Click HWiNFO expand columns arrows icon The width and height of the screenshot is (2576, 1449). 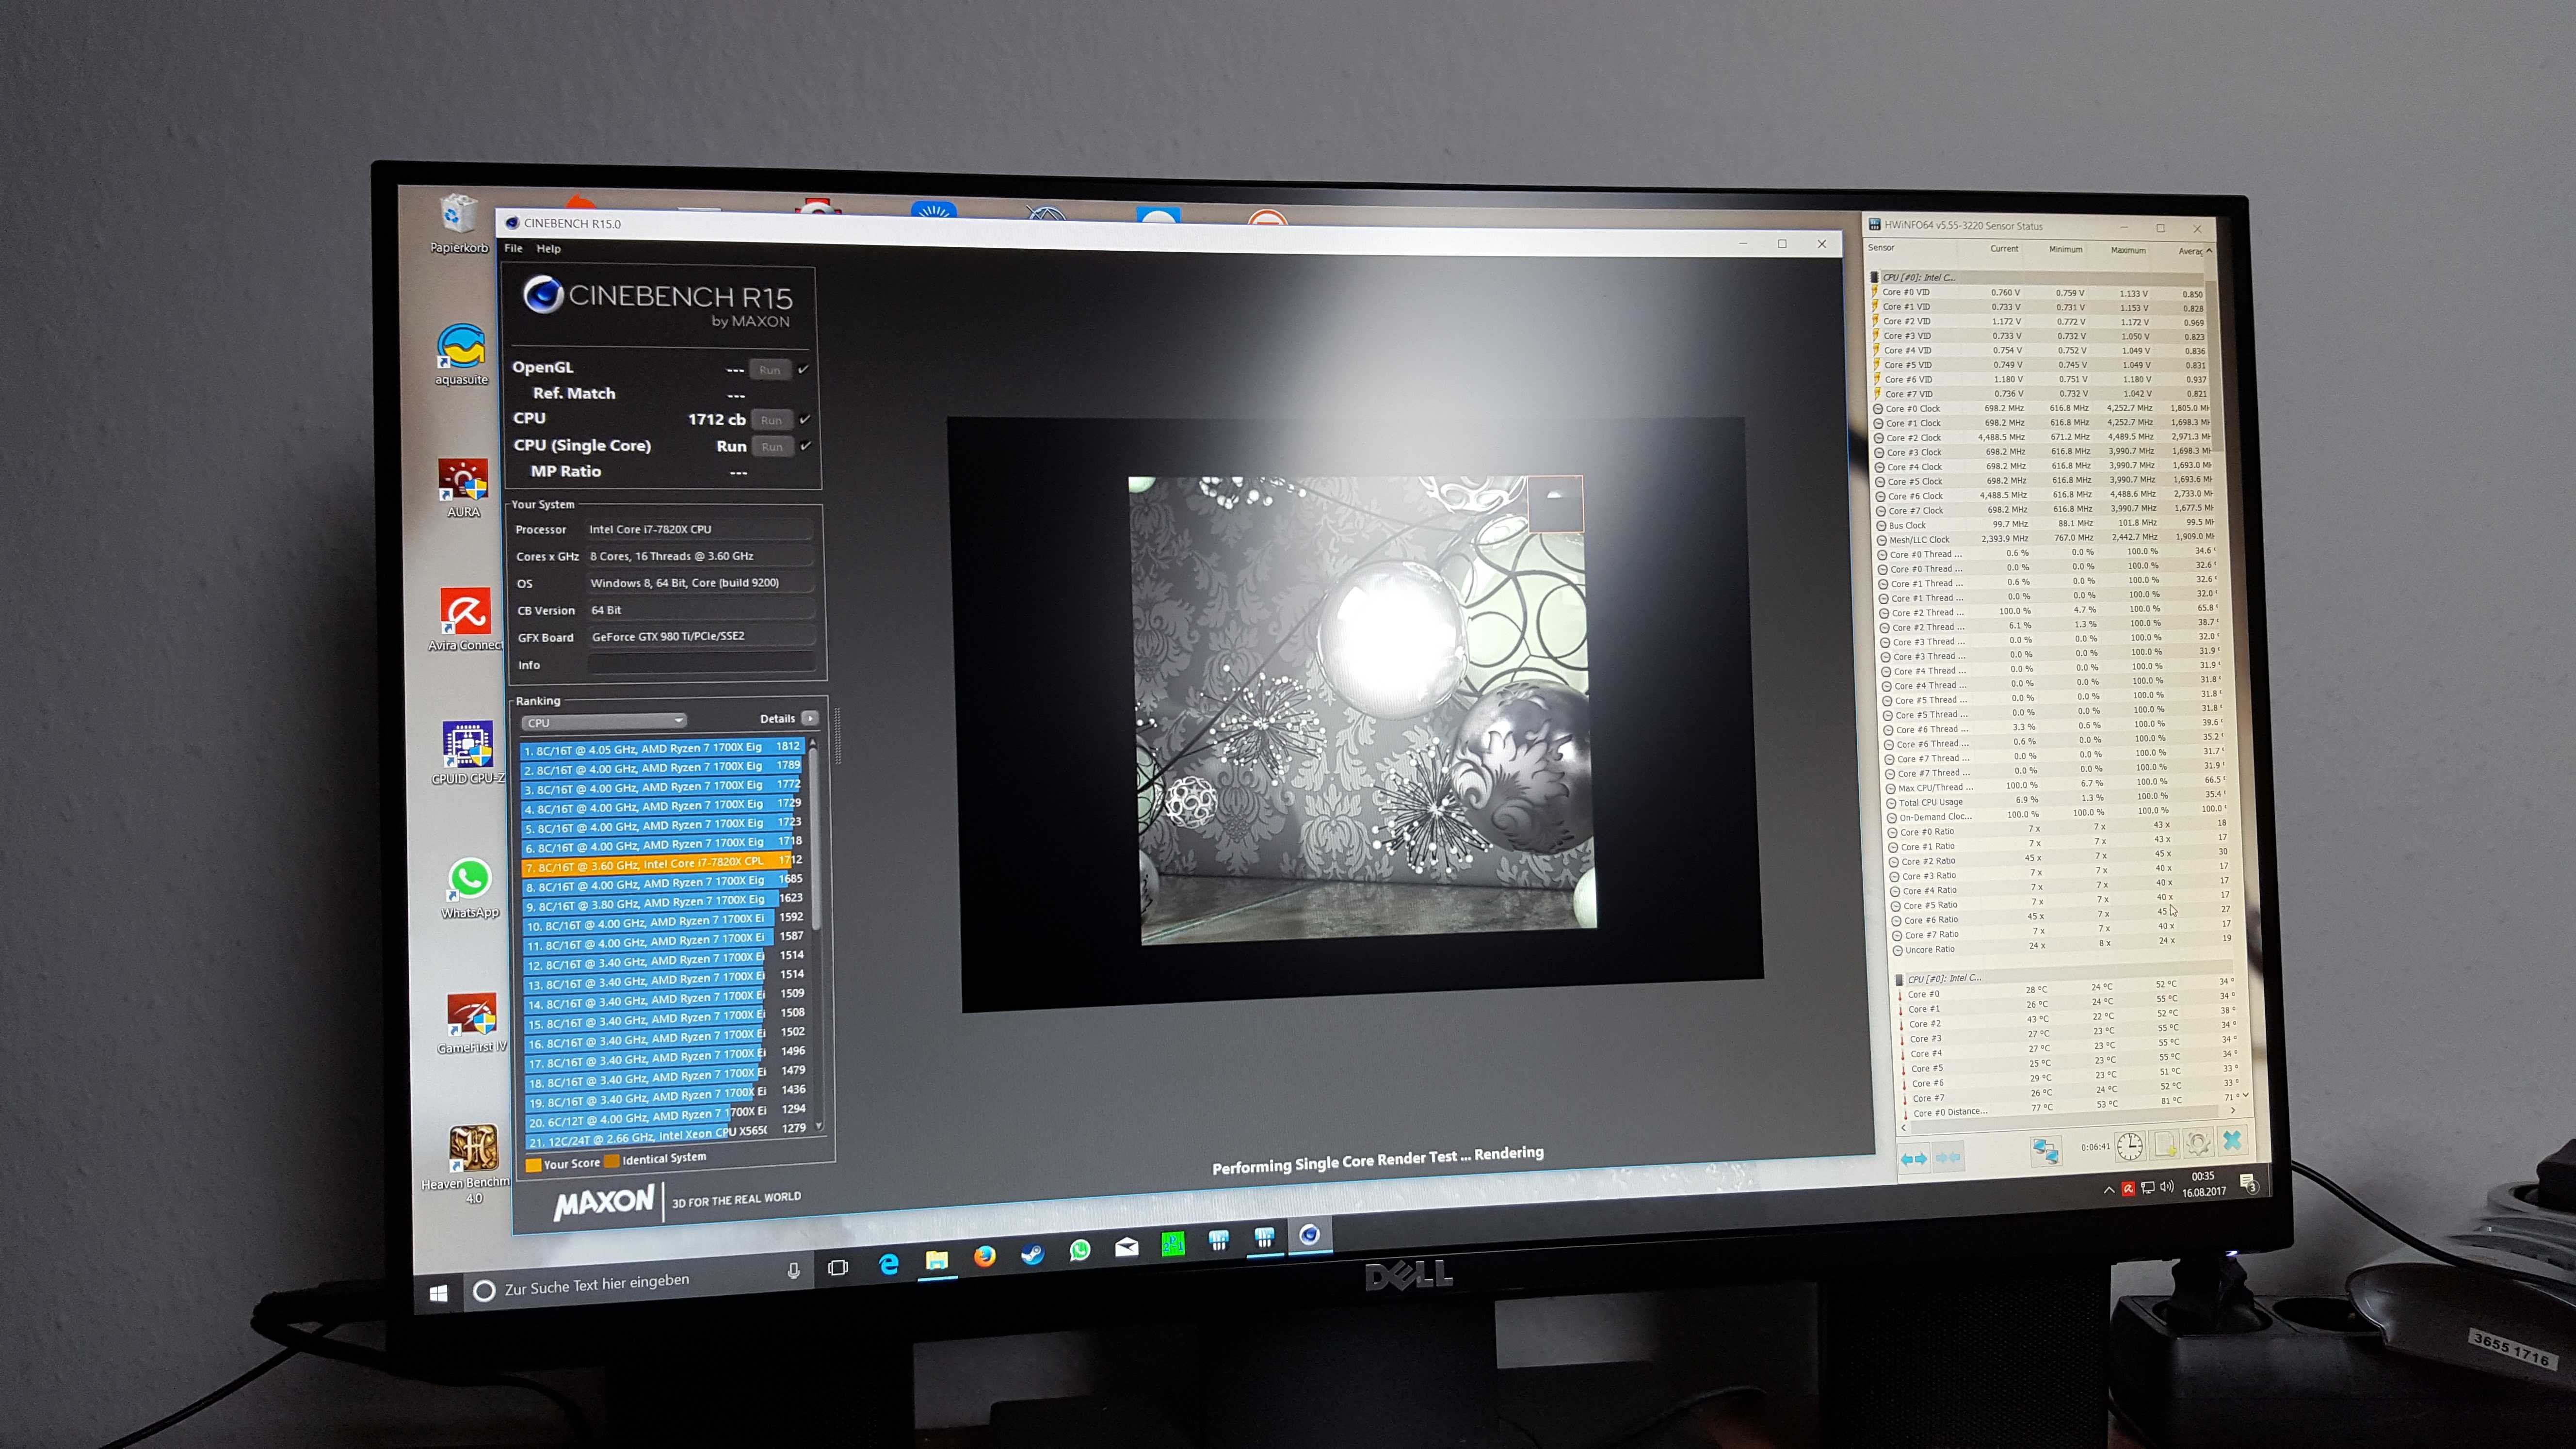(x=1914, y=1158)
